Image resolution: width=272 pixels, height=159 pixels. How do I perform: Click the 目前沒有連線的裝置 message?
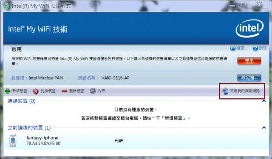[136, 110]
